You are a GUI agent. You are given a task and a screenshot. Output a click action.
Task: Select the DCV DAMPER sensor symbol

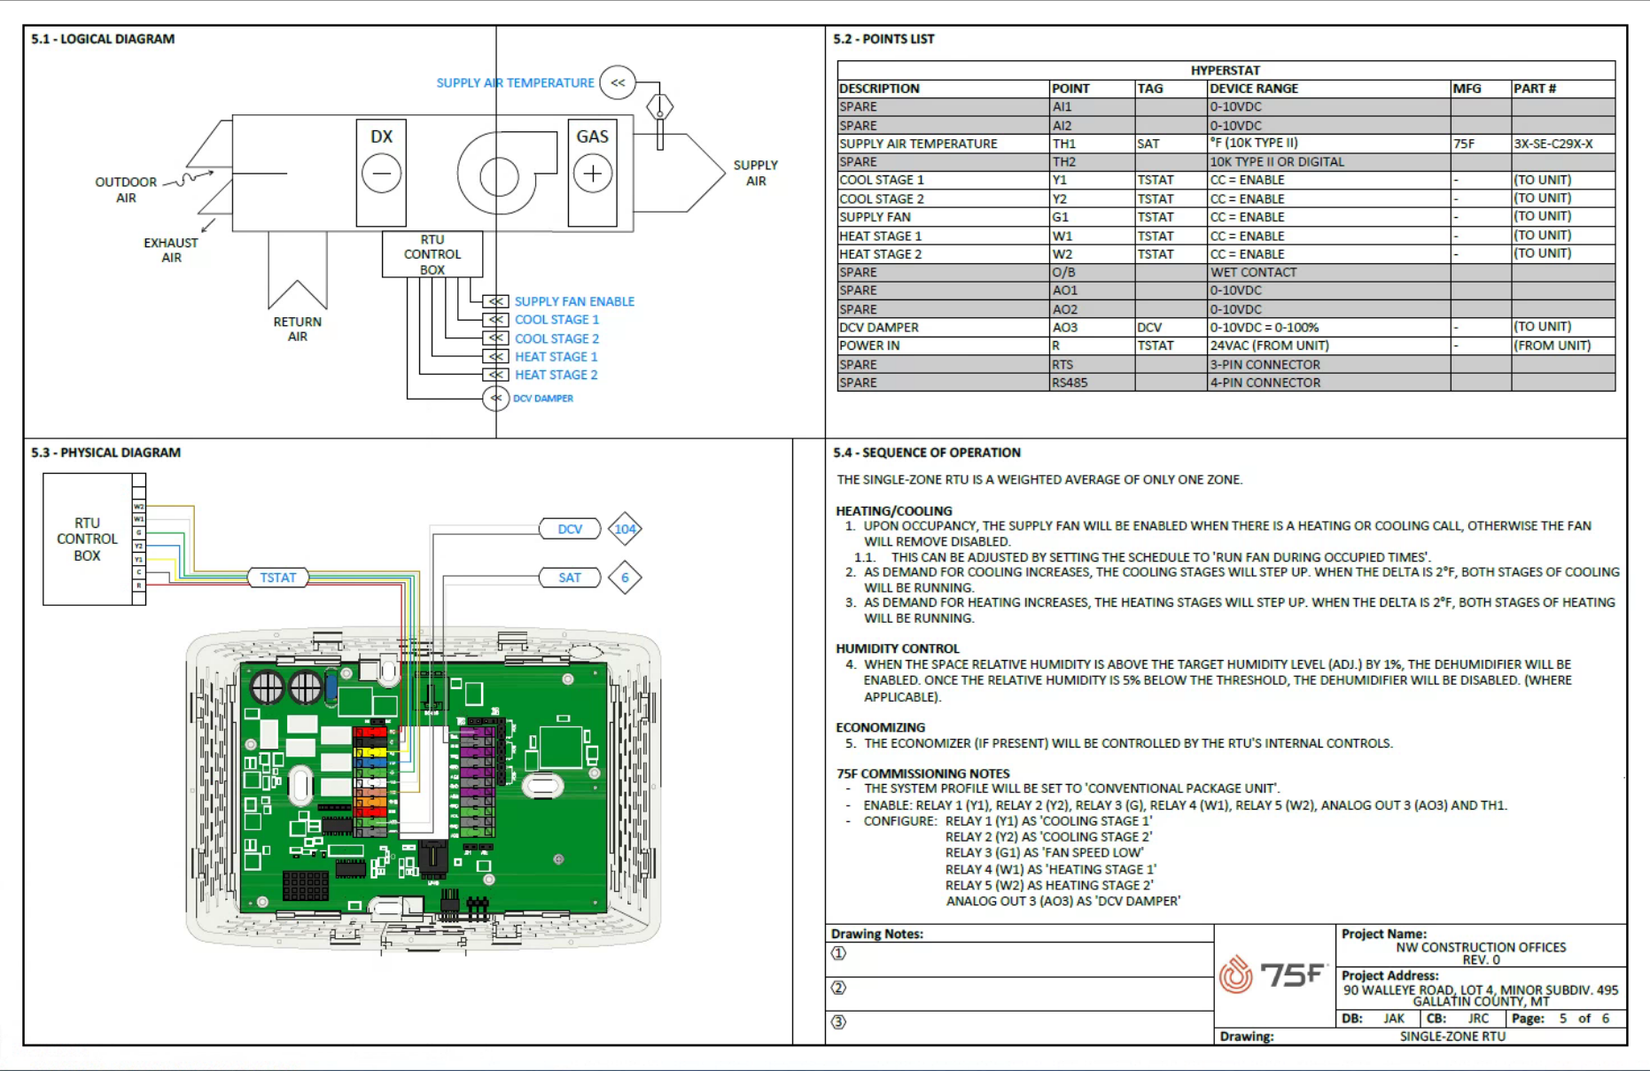tap(497, 399)
